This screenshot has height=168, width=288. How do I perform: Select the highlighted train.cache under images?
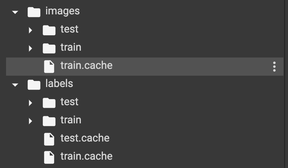(86, 65)
